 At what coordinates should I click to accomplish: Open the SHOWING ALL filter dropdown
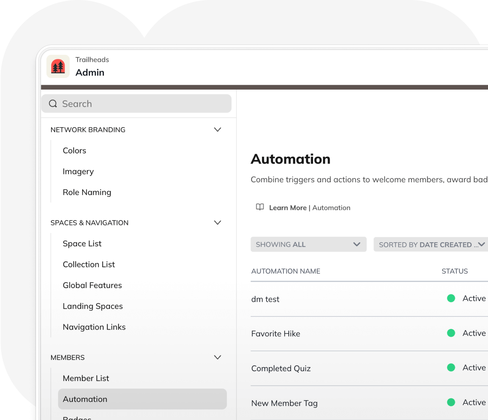point(308,244)
